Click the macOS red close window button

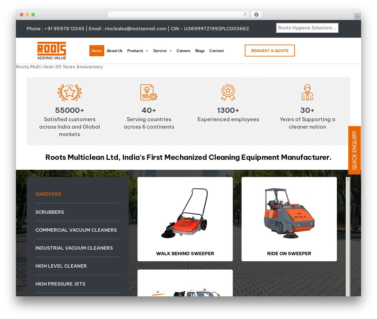[22, 15]
